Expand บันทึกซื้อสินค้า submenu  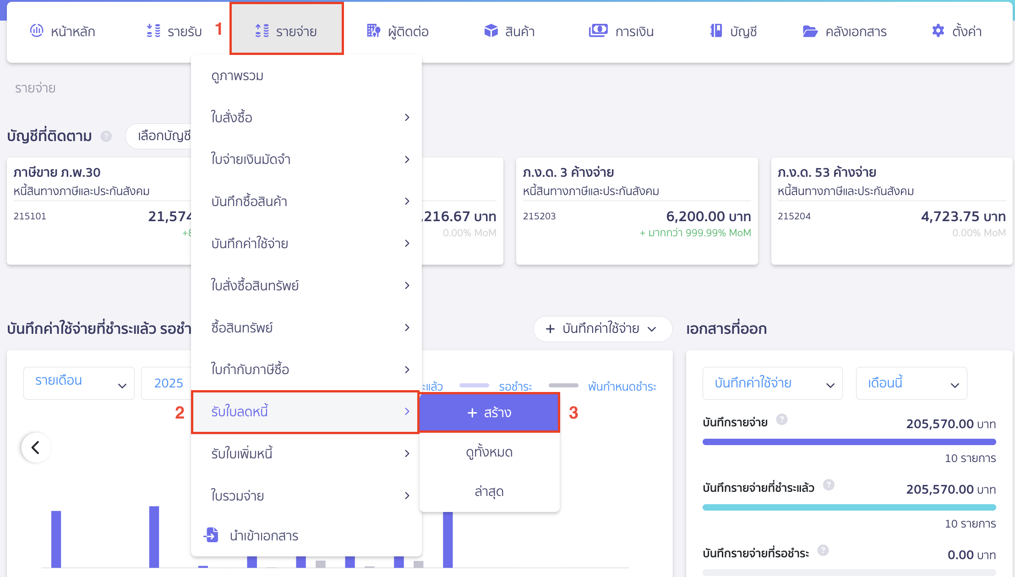coord(306,201)
